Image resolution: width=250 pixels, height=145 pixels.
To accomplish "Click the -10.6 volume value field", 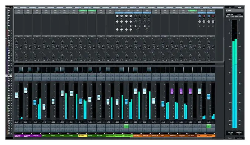I will (35, 122).
